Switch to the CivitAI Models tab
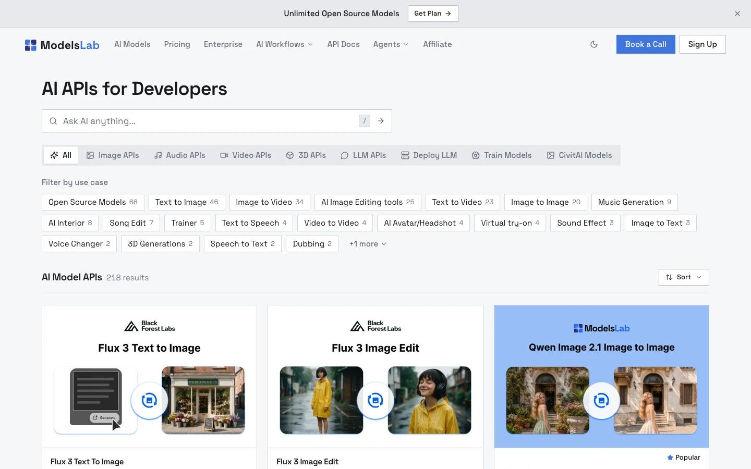 click(579, 155)
